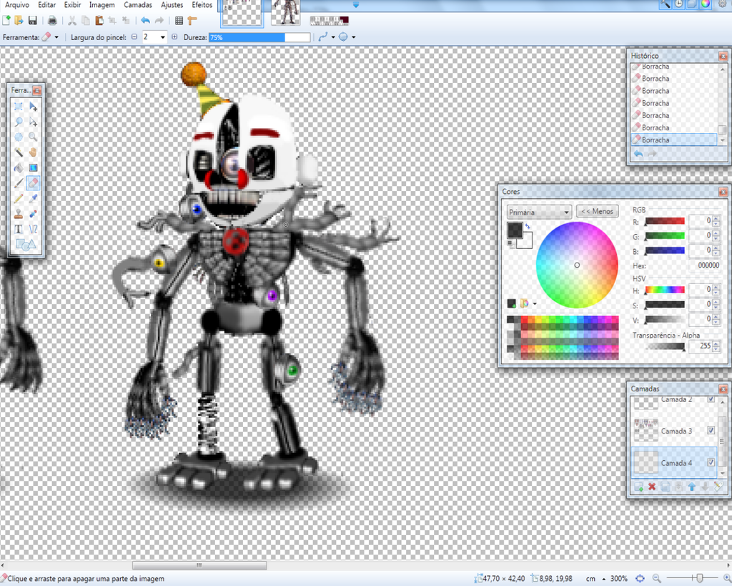Select the Line/Curve tool
732x586 pixels.
[x=33, y=229]
